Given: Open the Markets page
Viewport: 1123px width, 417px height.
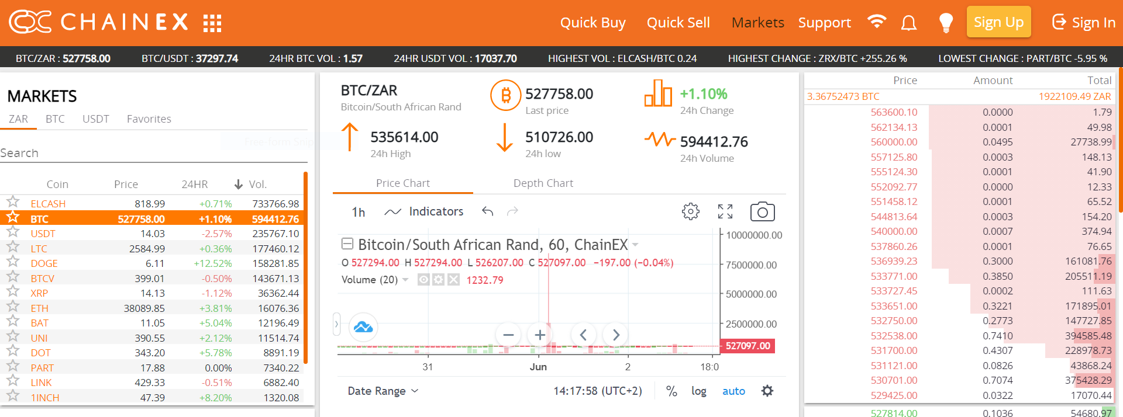Looking at the screenshot, I should pyautogui.click(x=757, y=23).
